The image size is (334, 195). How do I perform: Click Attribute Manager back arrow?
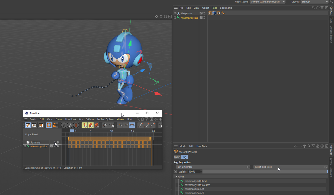coord(296,146)
